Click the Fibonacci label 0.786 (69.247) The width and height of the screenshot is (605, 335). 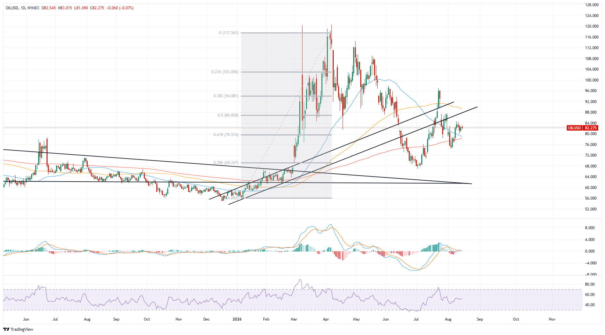[226, 163]
